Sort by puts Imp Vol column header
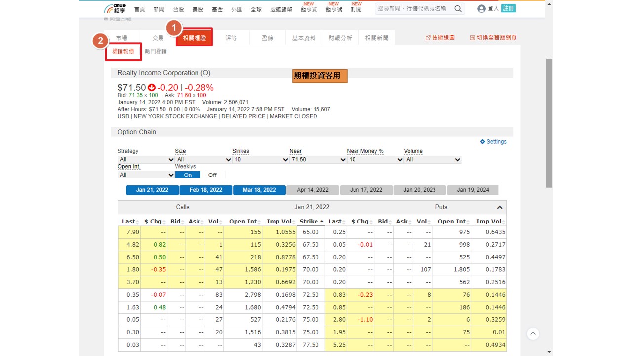This screenshot has height=356, width=632. [x=489, y=222]
